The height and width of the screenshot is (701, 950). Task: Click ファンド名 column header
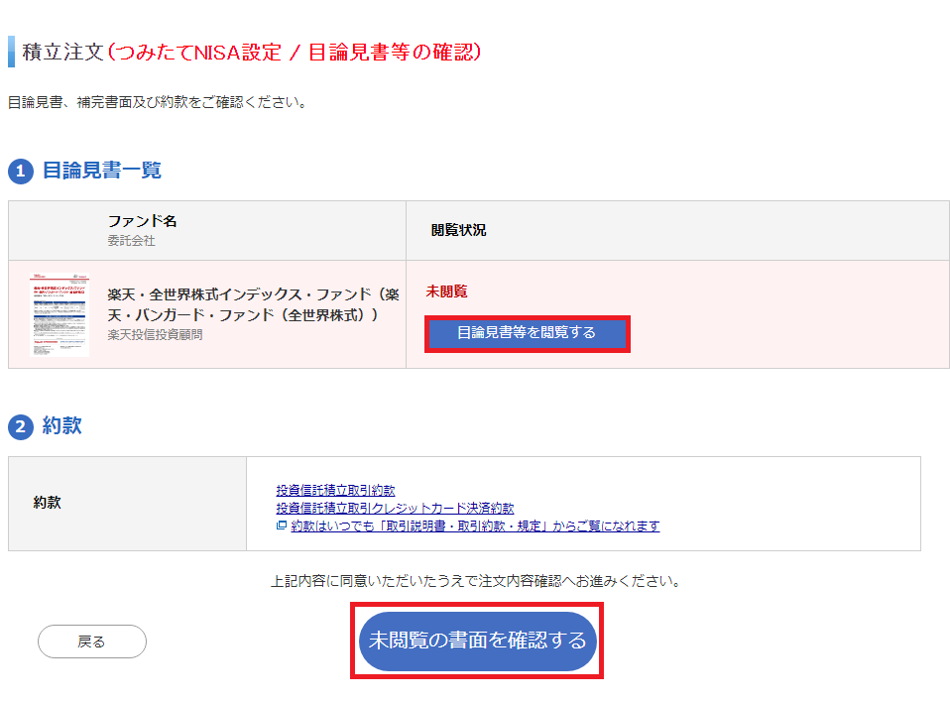click(x=143, y=221)
